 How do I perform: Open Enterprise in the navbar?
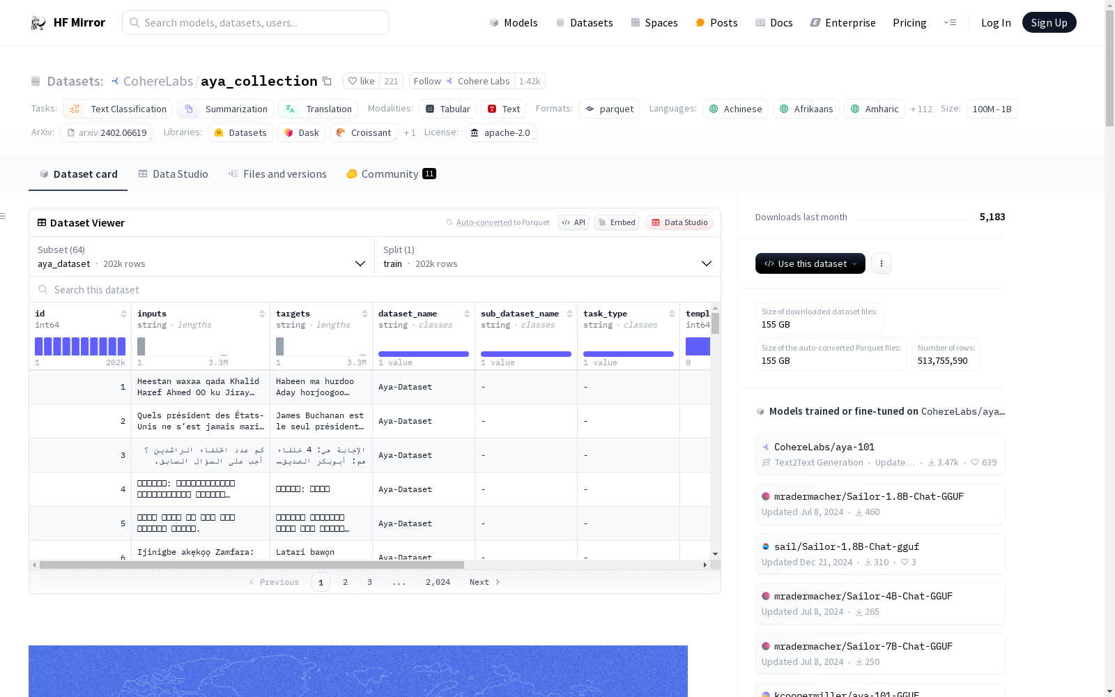(843, 22)
